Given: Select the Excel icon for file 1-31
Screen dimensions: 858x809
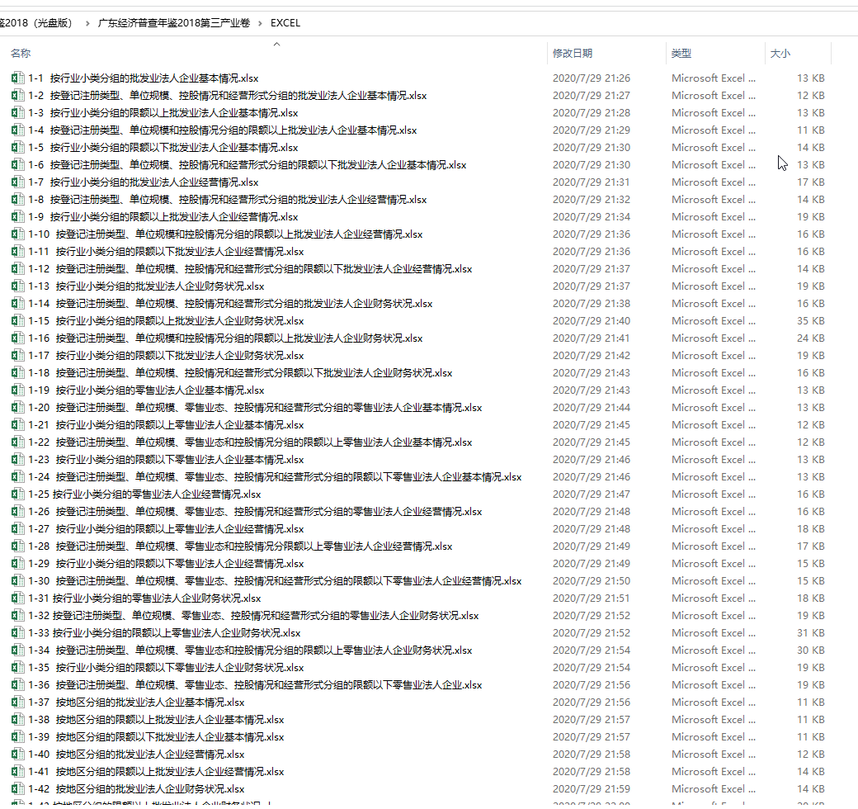Looking at the screenshot, I should 17,598.
